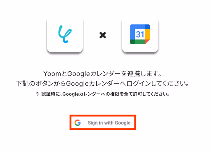Viewport: 210px width, 152px height.
Task: Click "連携します" in the heading
Action: point(142,74)
